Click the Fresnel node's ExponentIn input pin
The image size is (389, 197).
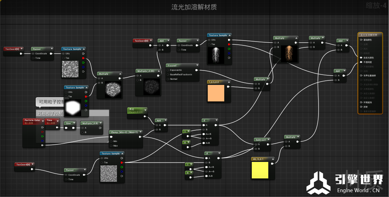coord(168,70)
